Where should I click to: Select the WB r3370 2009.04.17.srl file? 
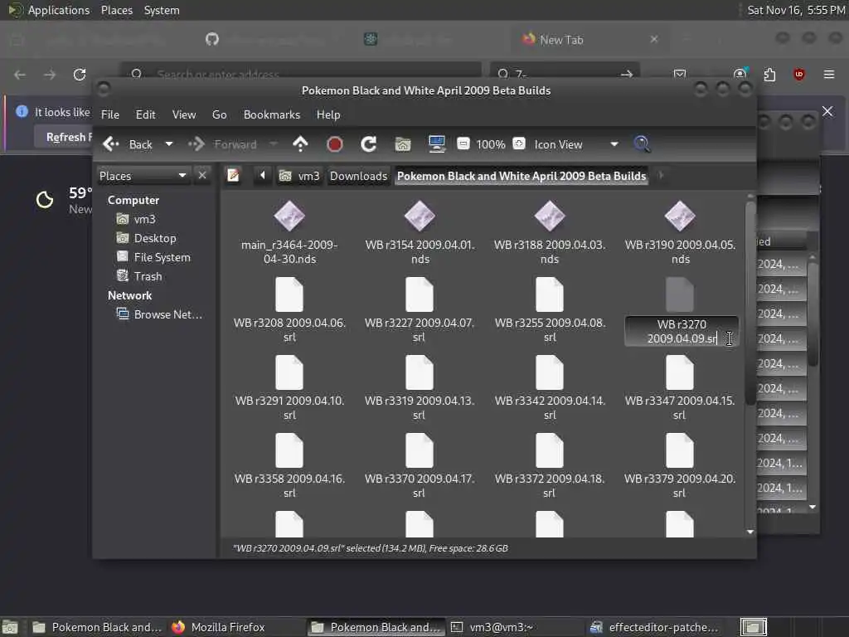point(420,466)
